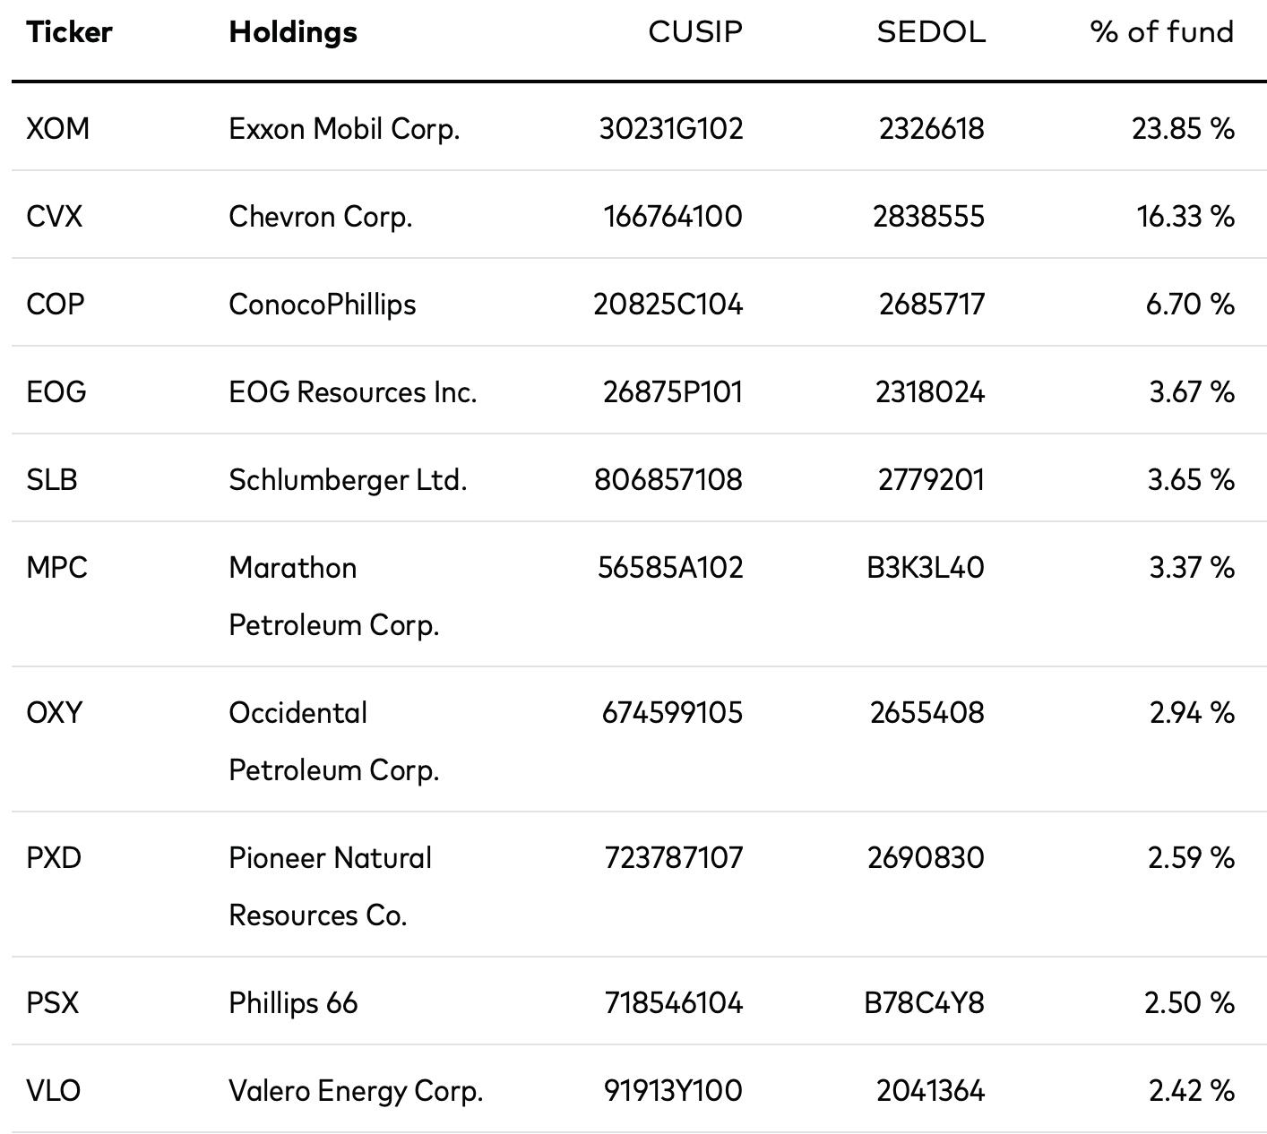Open the Valero Energy Corp. holding
Screen dimensions: 1267x1134
coord(356,1091)
